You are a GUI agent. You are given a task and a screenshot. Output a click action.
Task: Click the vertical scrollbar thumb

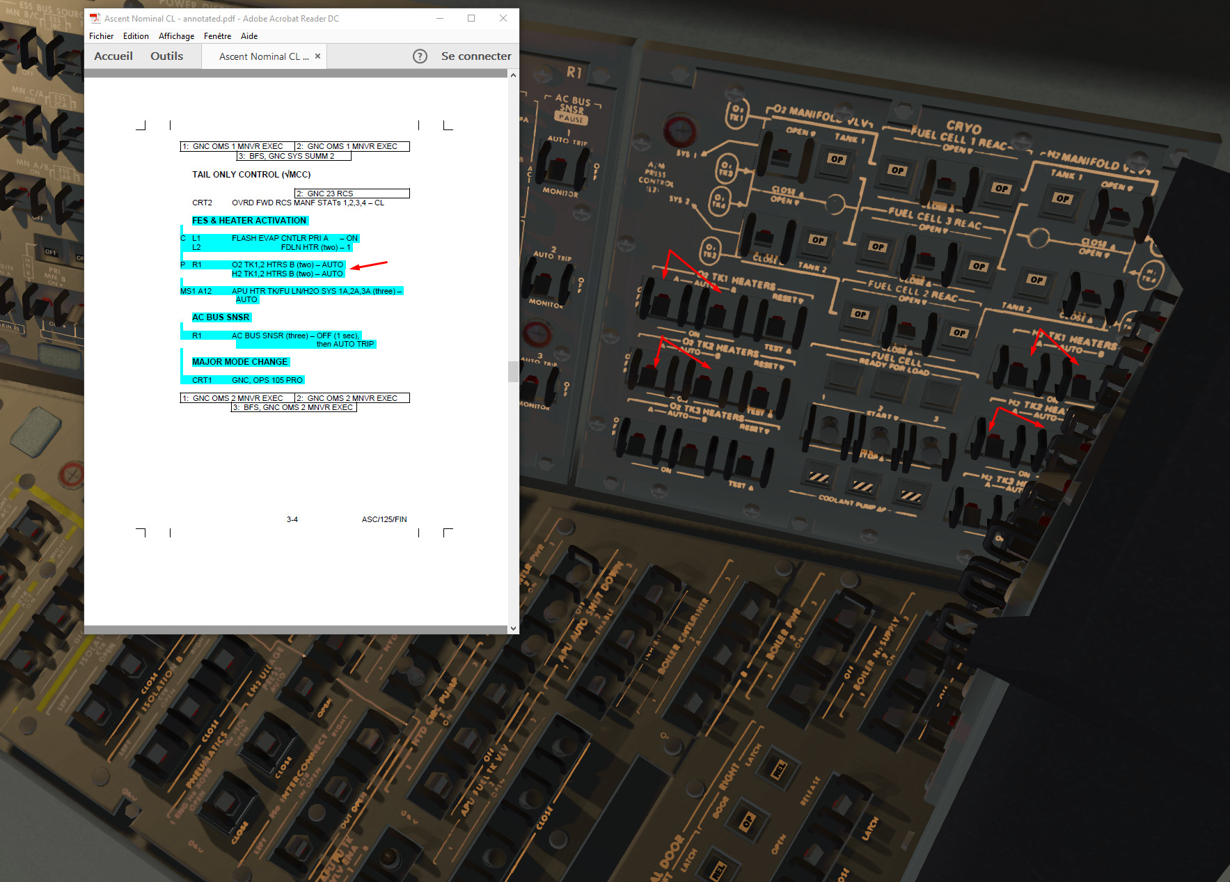point(513,372)
